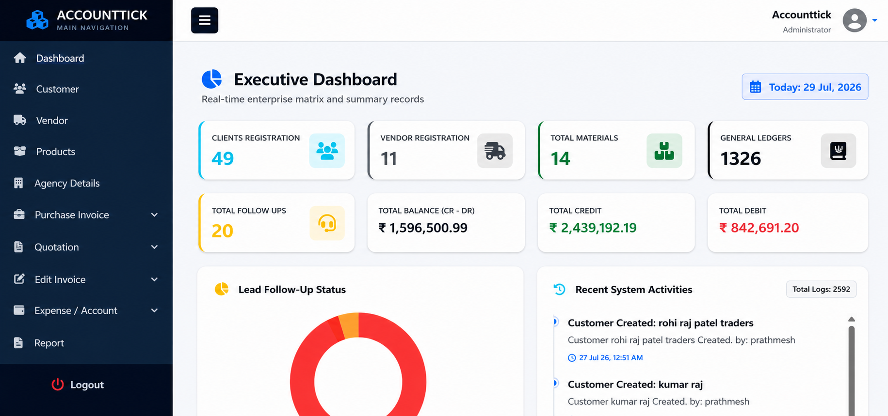Click the Recent System Activities history icon
Image resolution: width=888 pixels, height=416 pixels.
point(559,289)
